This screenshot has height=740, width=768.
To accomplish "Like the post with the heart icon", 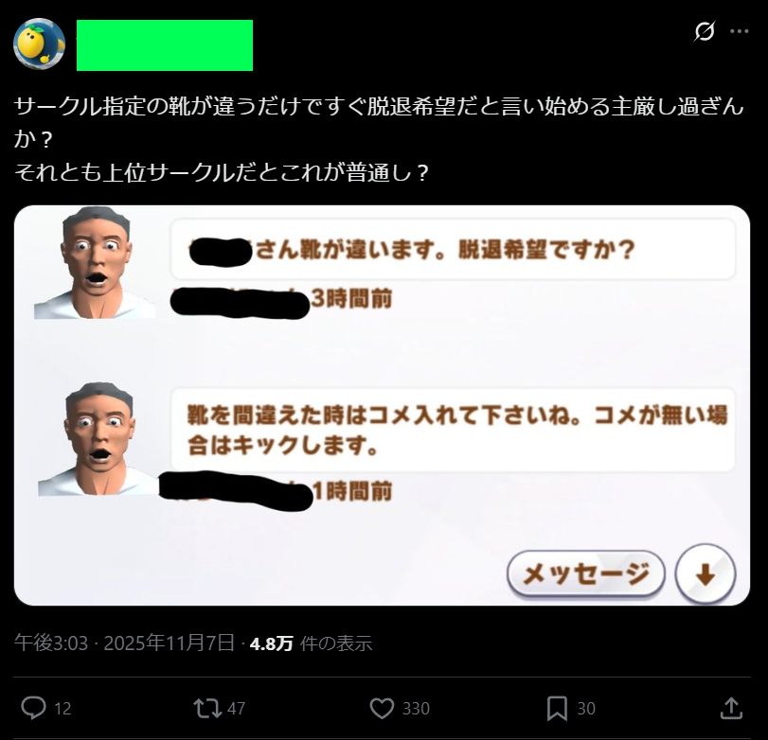I will click(382, 708).
